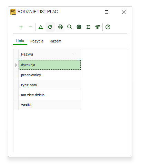Image resolution: width=142 pixels, height=166 pixels.
Task: Switch to the Lista tab
Action: (20, 41)
